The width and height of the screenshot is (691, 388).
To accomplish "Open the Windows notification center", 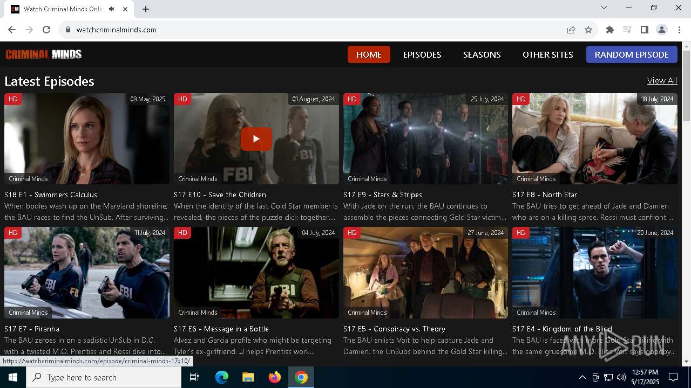I will point(673,377).
